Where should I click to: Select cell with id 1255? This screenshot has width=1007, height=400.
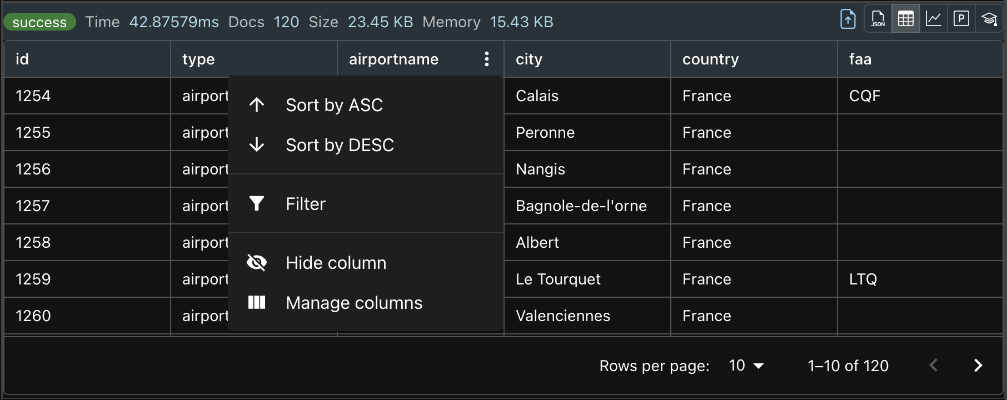click(x=87, y=132)
